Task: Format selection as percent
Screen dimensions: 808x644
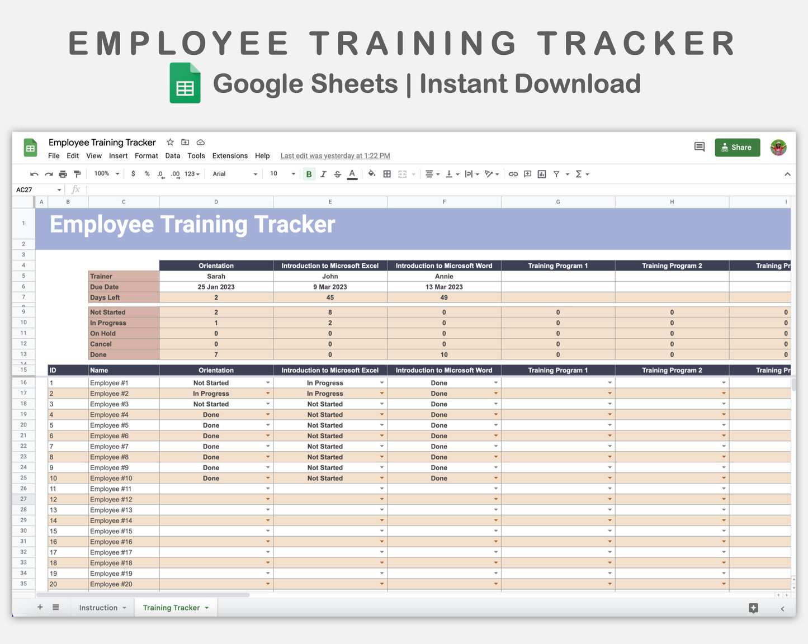Action: (x=147, y=174)
